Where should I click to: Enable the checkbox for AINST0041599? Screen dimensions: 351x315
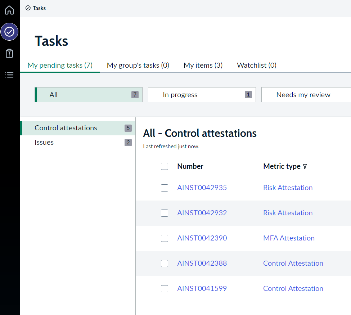[x=165, y=288]
